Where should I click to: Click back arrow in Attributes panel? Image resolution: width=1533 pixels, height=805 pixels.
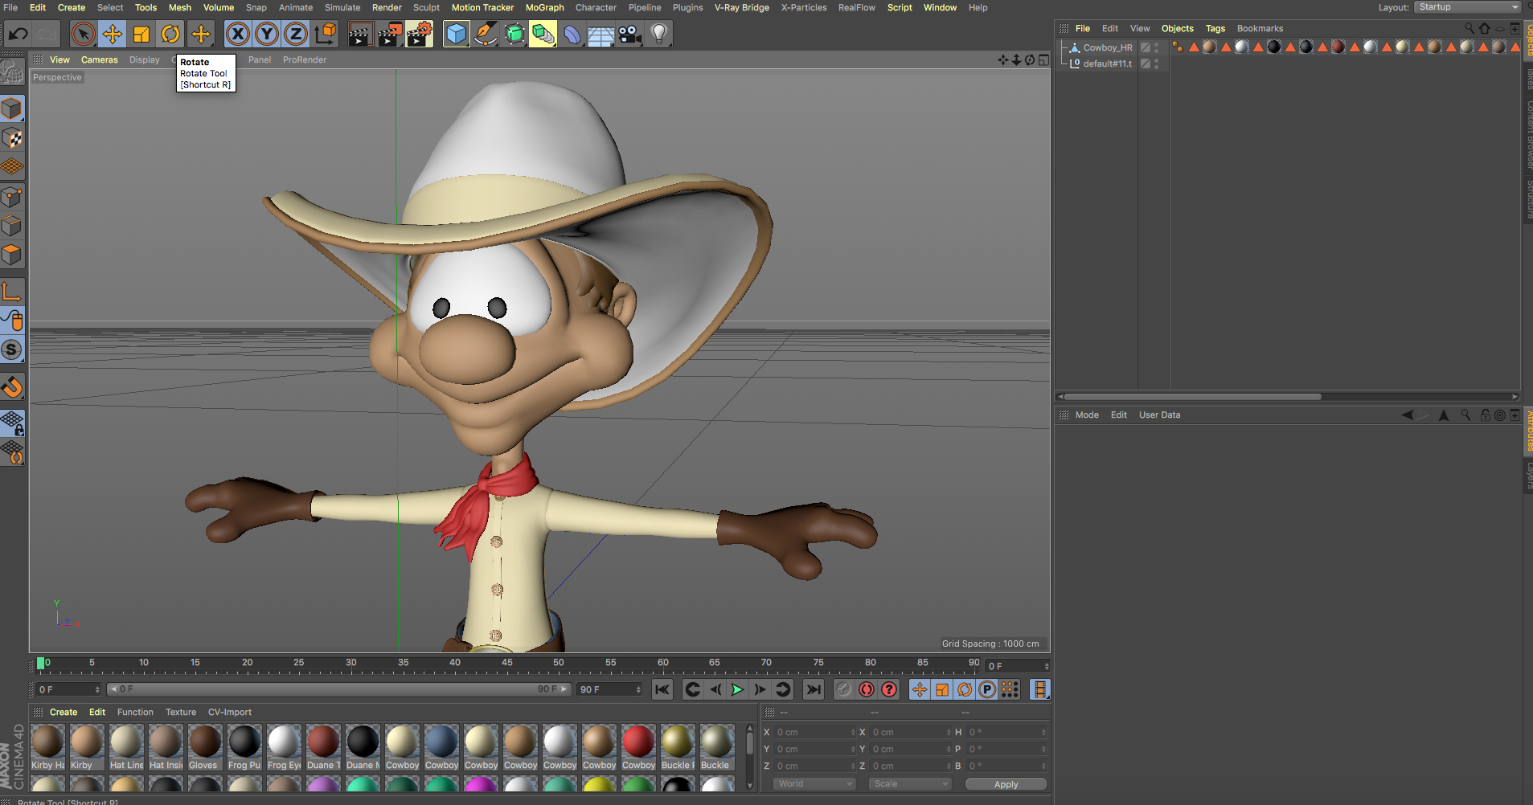pos(1408,415)
